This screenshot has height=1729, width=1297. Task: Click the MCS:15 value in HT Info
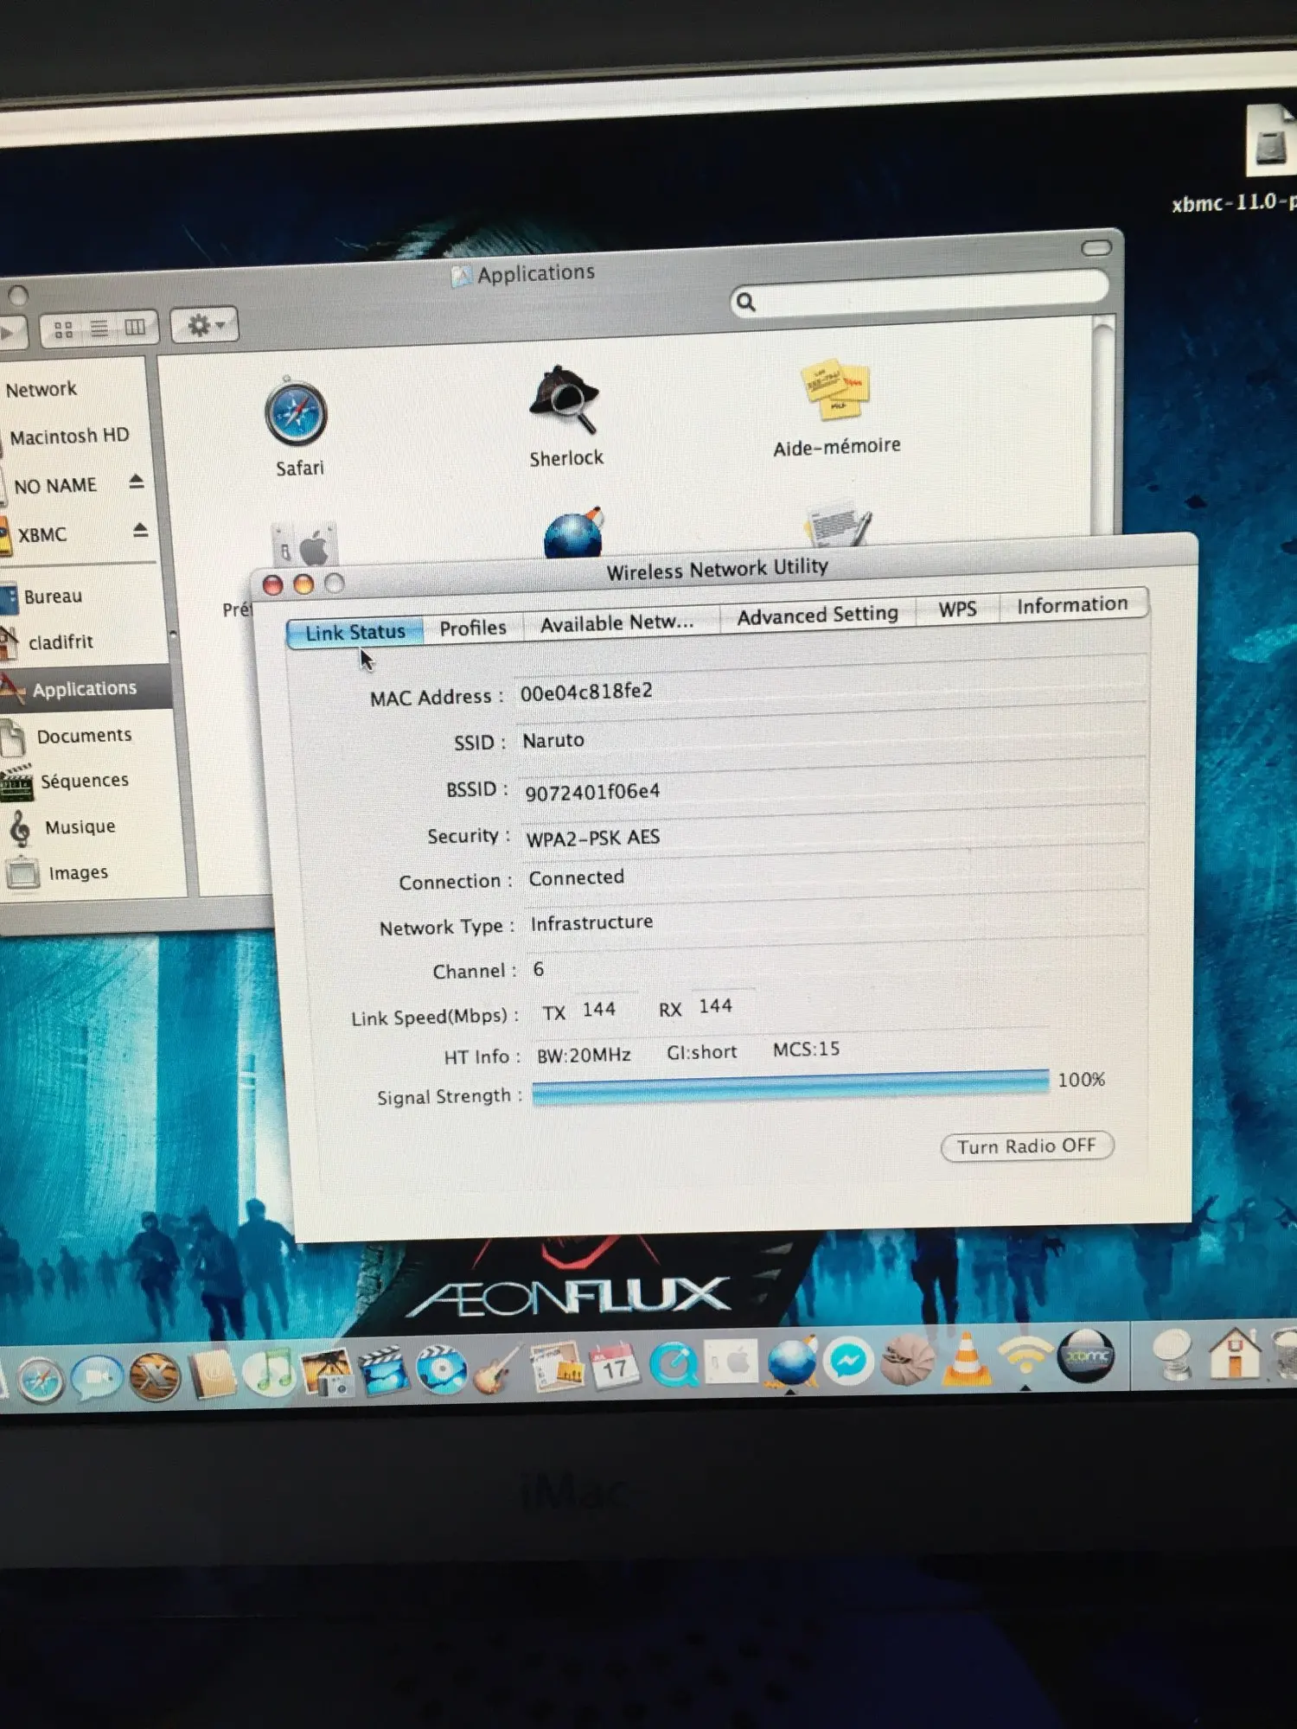tap(806, 1049)
